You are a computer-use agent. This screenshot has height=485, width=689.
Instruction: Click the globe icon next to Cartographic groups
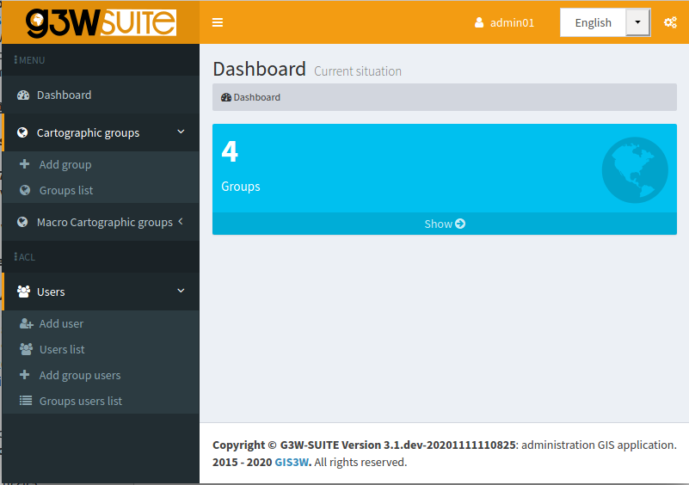tap(22, 132)
